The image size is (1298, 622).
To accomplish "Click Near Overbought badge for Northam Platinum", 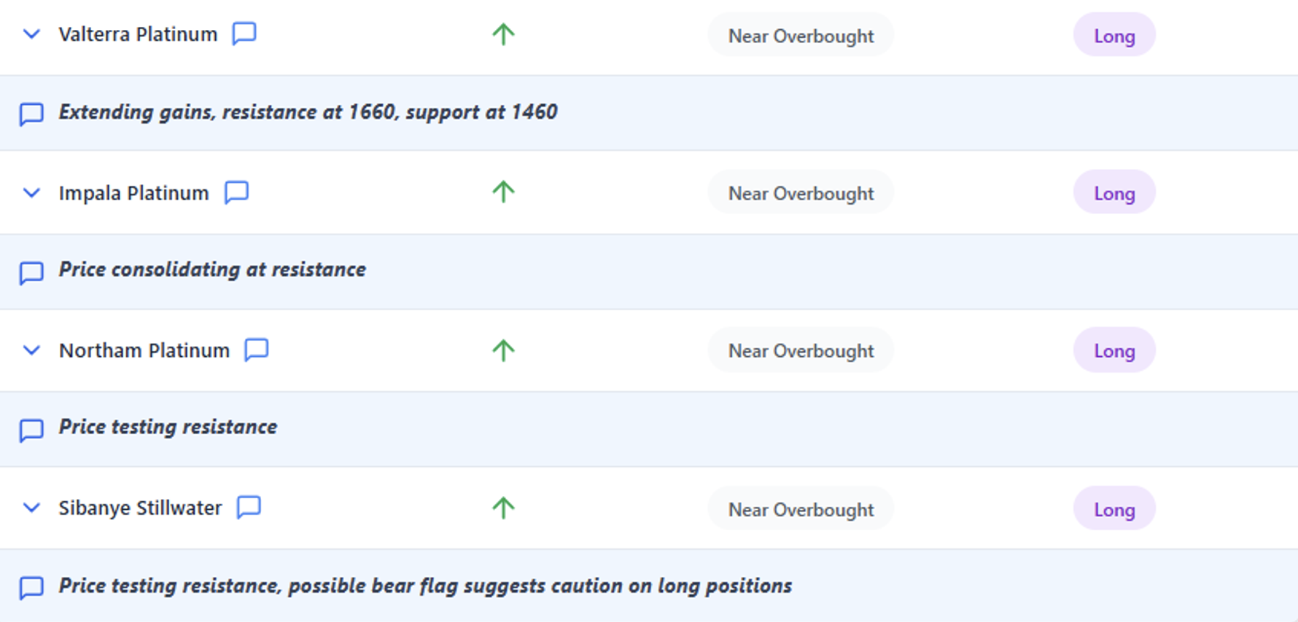I will [801, 351].
